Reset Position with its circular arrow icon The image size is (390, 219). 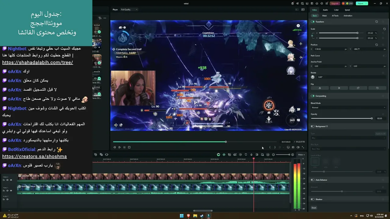pos(377,45)
